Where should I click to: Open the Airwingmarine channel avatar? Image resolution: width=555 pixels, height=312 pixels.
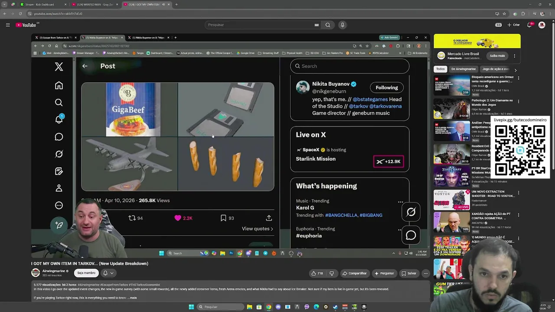pyautogui.click(x=36, y=273)
